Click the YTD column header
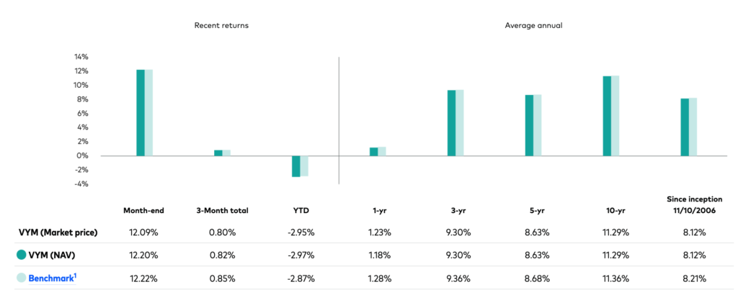 tap(300, 211)
